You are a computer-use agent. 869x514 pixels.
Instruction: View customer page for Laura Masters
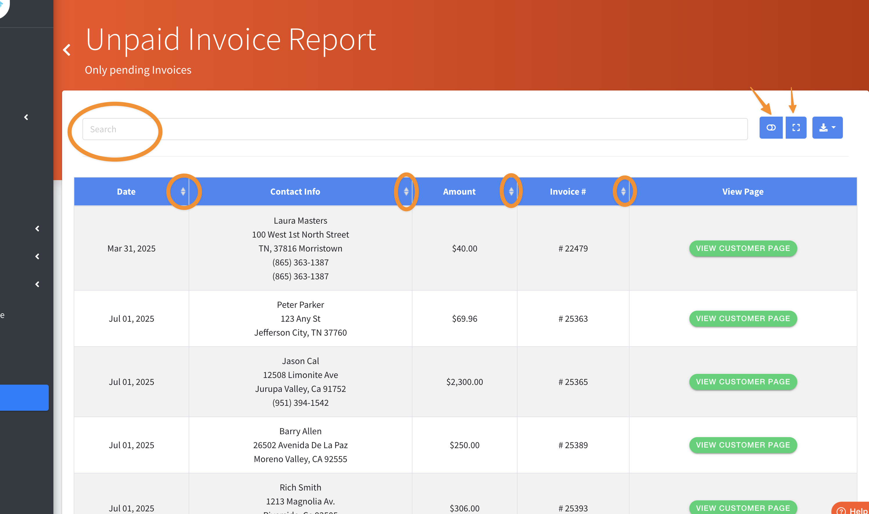click(x=743, y=248)
